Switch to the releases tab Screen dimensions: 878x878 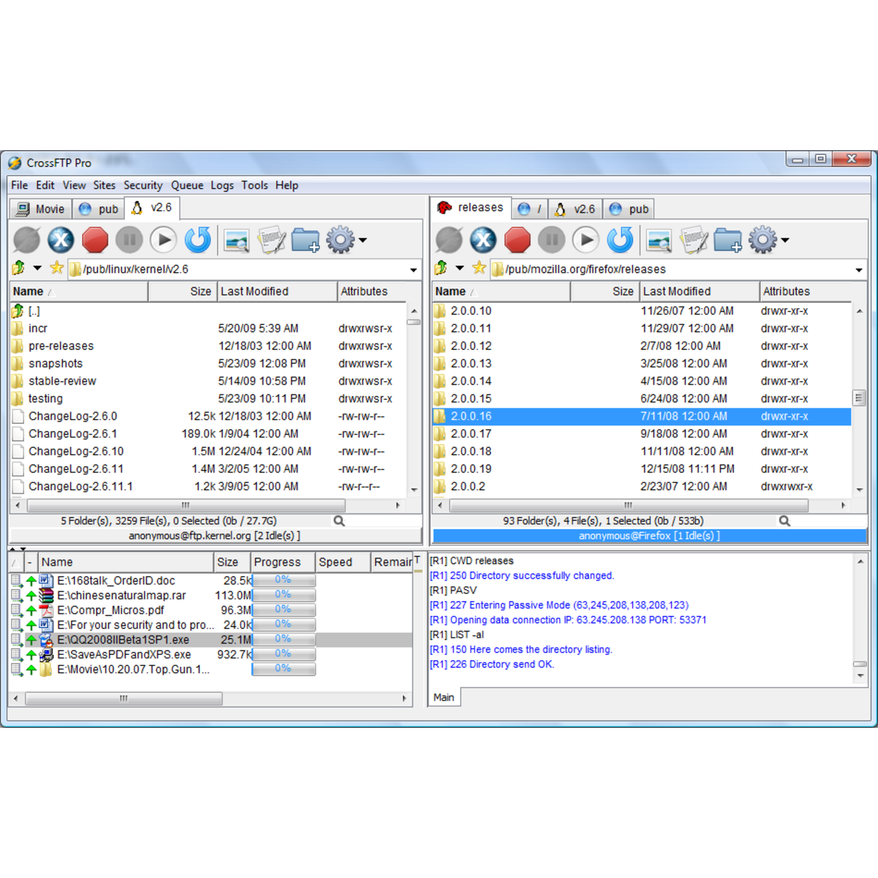point(471,208)
